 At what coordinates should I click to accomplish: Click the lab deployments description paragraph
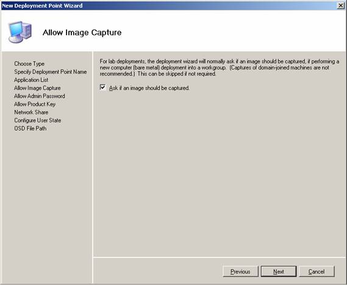219,68
